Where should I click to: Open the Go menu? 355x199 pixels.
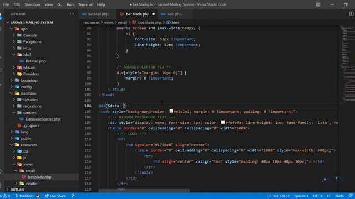59,4
